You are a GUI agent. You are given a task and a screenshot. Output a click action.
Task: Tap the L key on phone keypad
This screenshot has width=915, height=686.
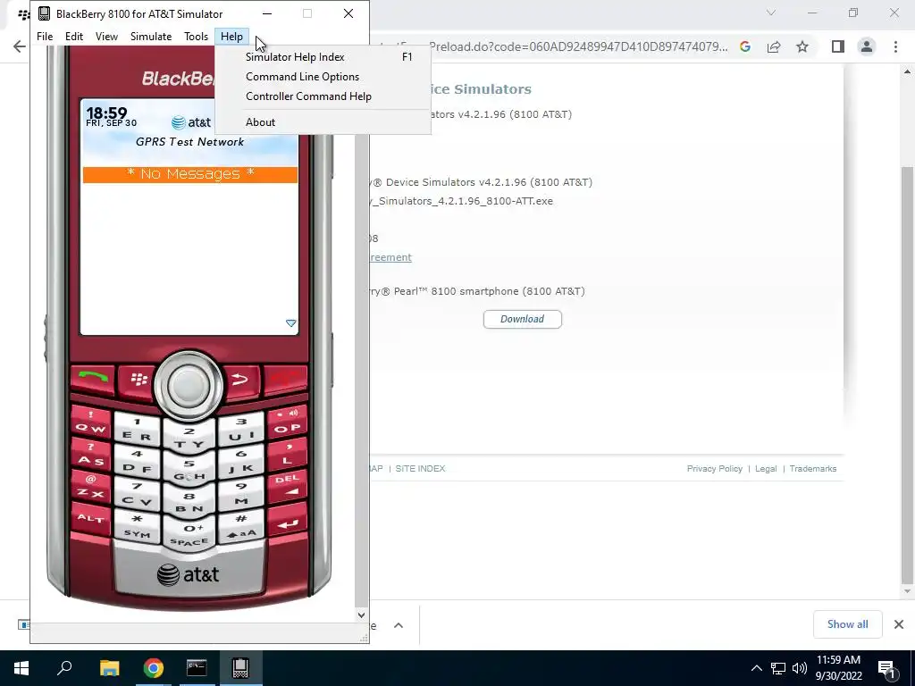287,455
